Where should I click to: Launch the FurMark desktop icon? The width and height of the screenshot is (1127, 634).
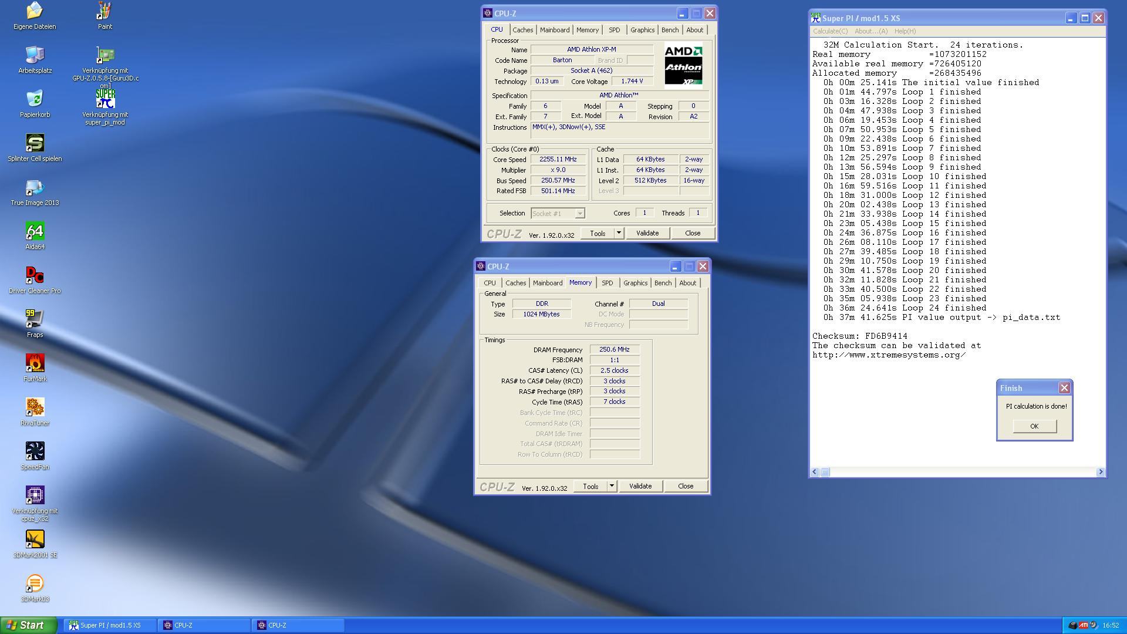click(35, 363)
